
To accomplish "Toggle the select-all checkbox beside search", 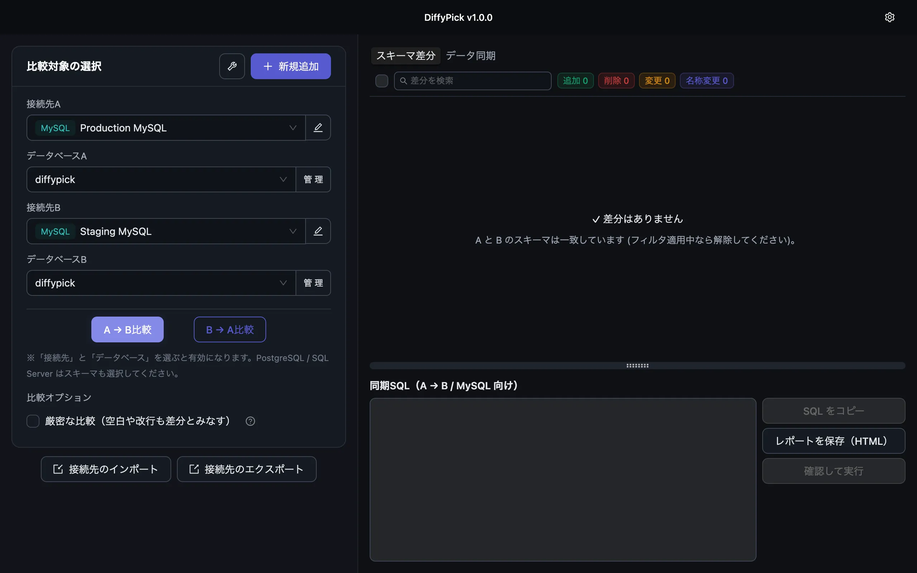I will 381,81.
